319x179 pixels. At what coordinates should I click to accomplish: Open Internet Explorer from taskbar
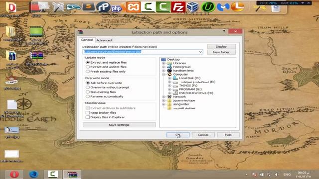point(33,174)
